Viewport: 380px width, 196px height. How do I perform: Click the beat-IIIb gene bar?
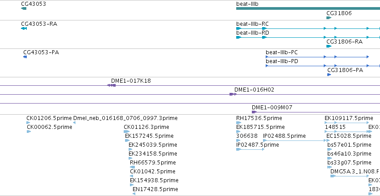[308, 8]
